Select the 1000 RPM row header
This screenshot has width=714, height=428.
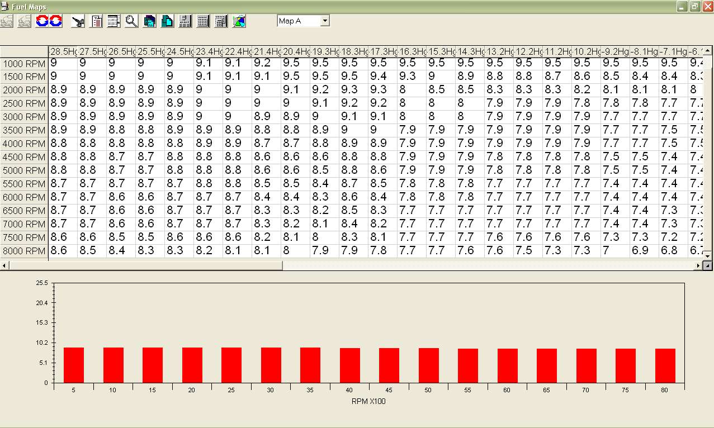24,63
